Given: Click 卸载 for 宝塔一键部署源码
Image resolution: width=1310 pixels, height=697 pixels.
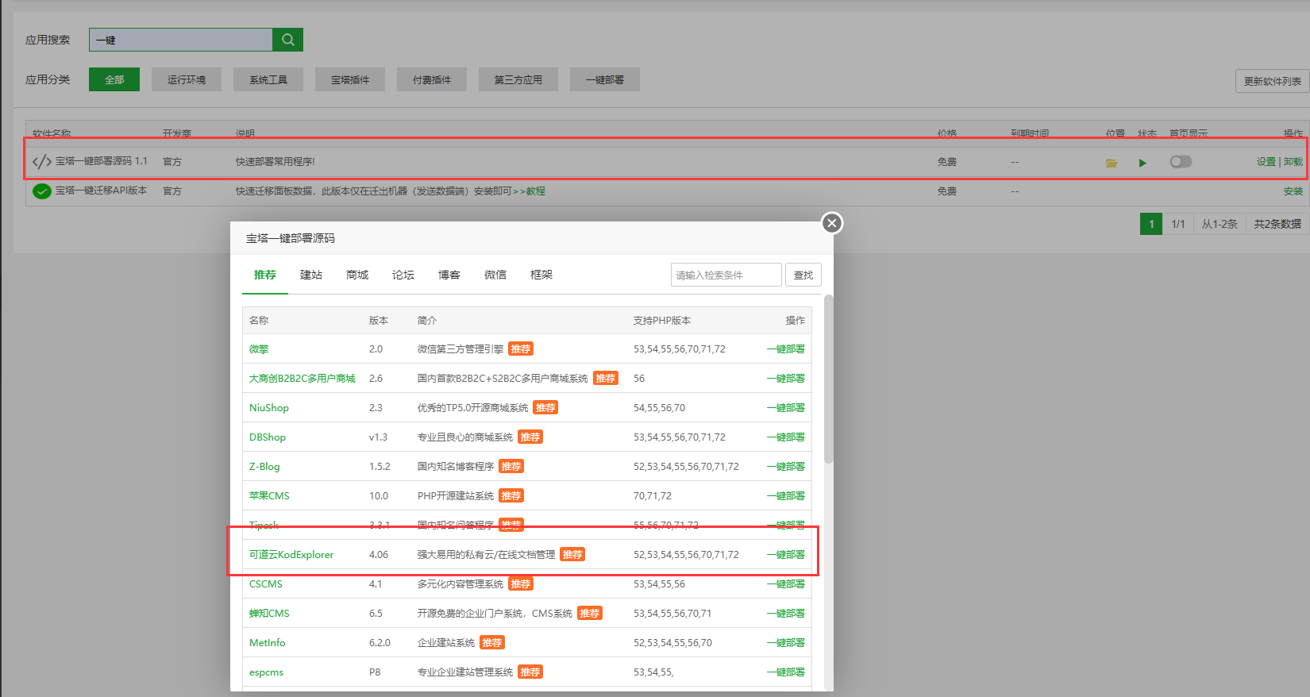Looking at the screenshot, I should (x=1293, y=162).
